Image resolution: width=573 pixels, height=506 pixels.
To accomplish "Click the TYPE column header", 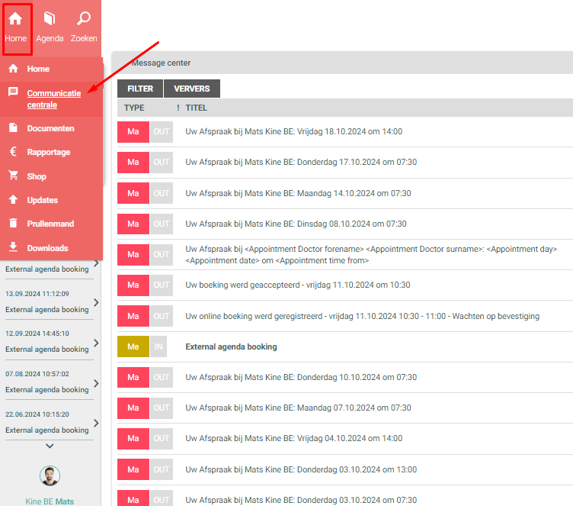I will point(134,108).
